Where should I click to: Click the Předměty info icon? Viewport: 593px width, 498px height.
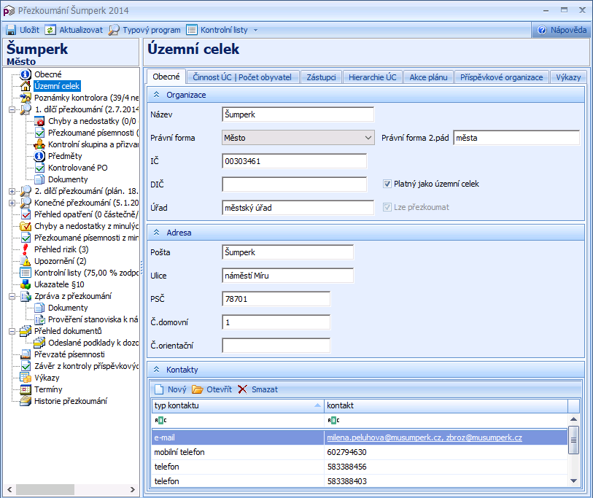pyautogui.click(x=39, y=156)
